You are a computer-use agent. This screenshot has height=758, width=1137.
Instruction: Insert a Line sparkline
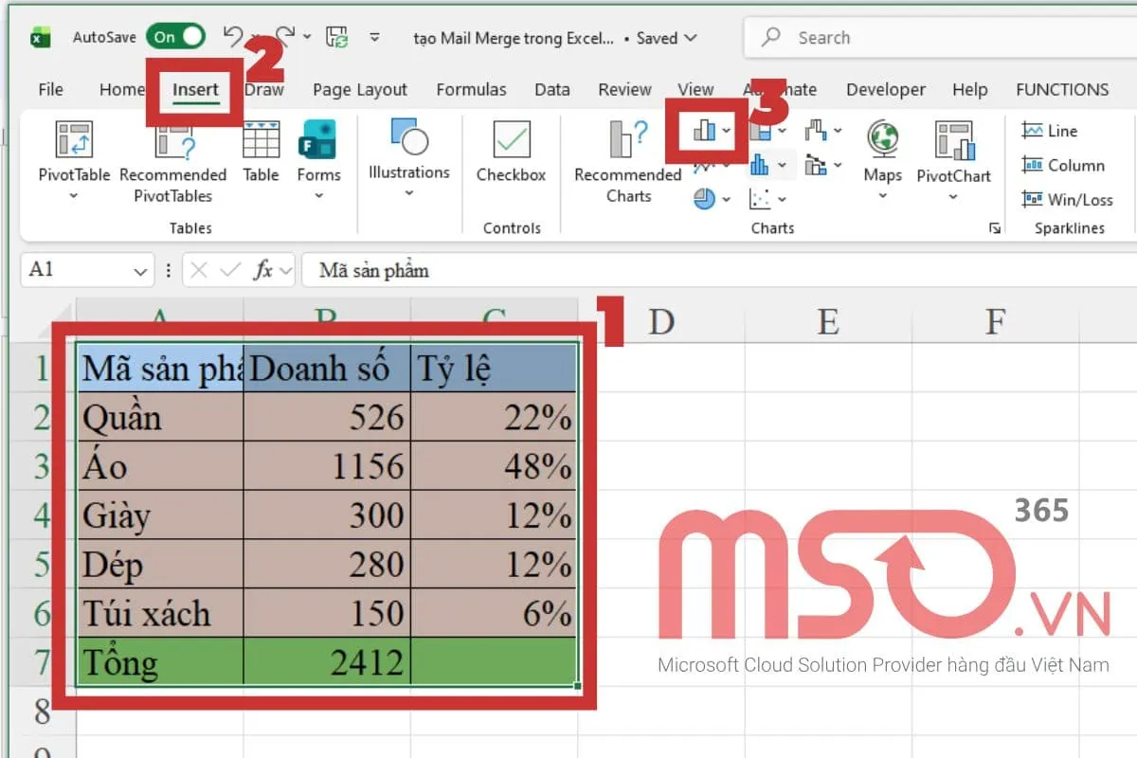[x=1055, y=131]
